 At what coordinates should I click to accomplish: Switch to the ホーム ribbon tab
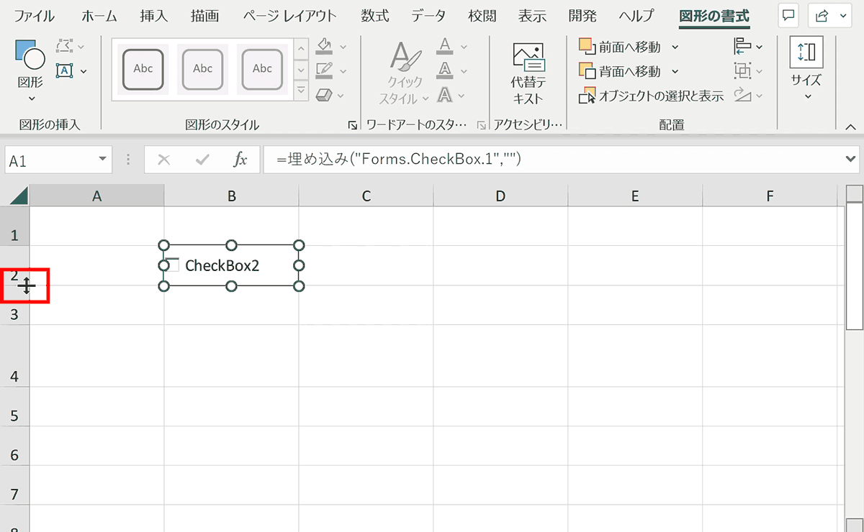pyautogui.click(x=99, y=15)
